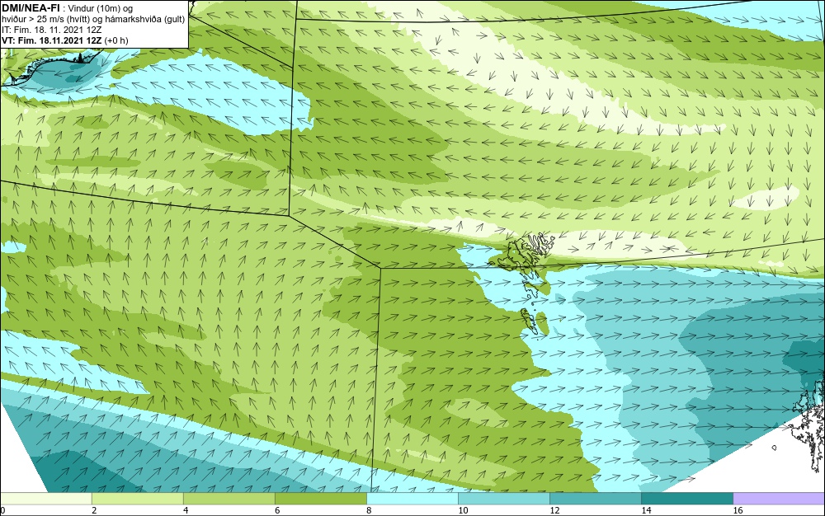Click the purple swatch above 16 m/s
This screenshot has width=825, height=516.
coord(779,498)
